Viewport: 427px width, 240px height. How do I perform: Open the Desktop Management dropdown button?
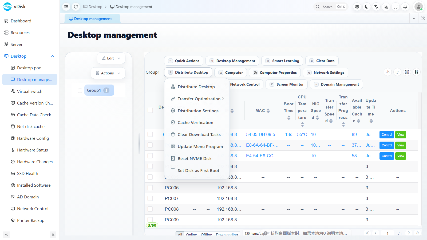232,61
